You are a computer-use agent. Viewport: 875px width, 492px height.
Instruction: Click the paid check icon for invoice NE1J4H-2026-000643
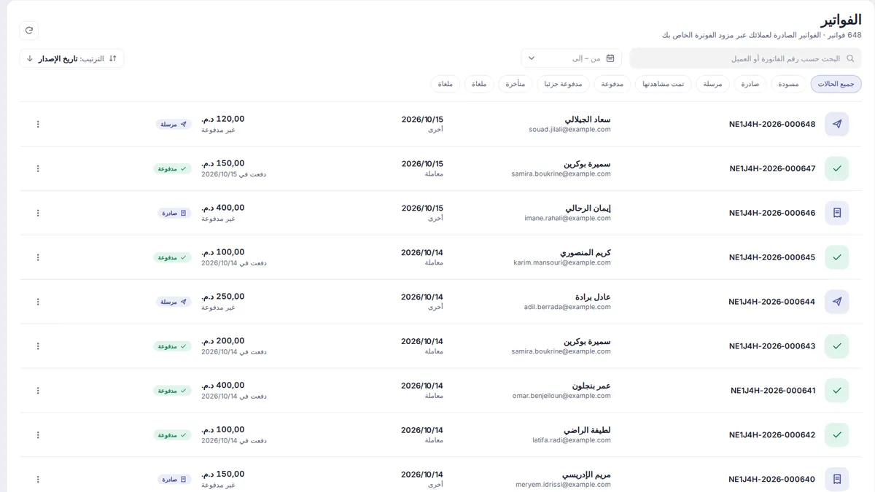[836, 346]
